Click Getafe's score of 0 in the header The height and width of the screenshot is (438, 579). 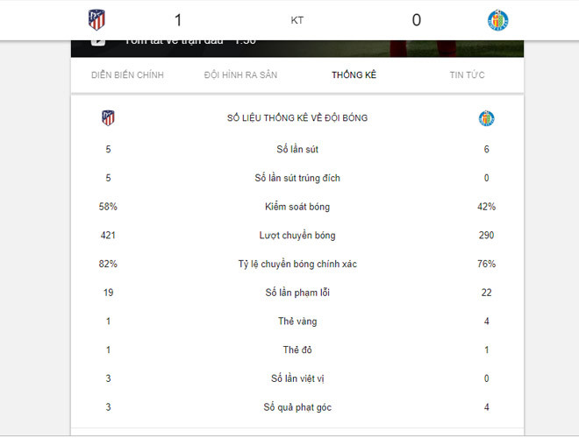416,20
